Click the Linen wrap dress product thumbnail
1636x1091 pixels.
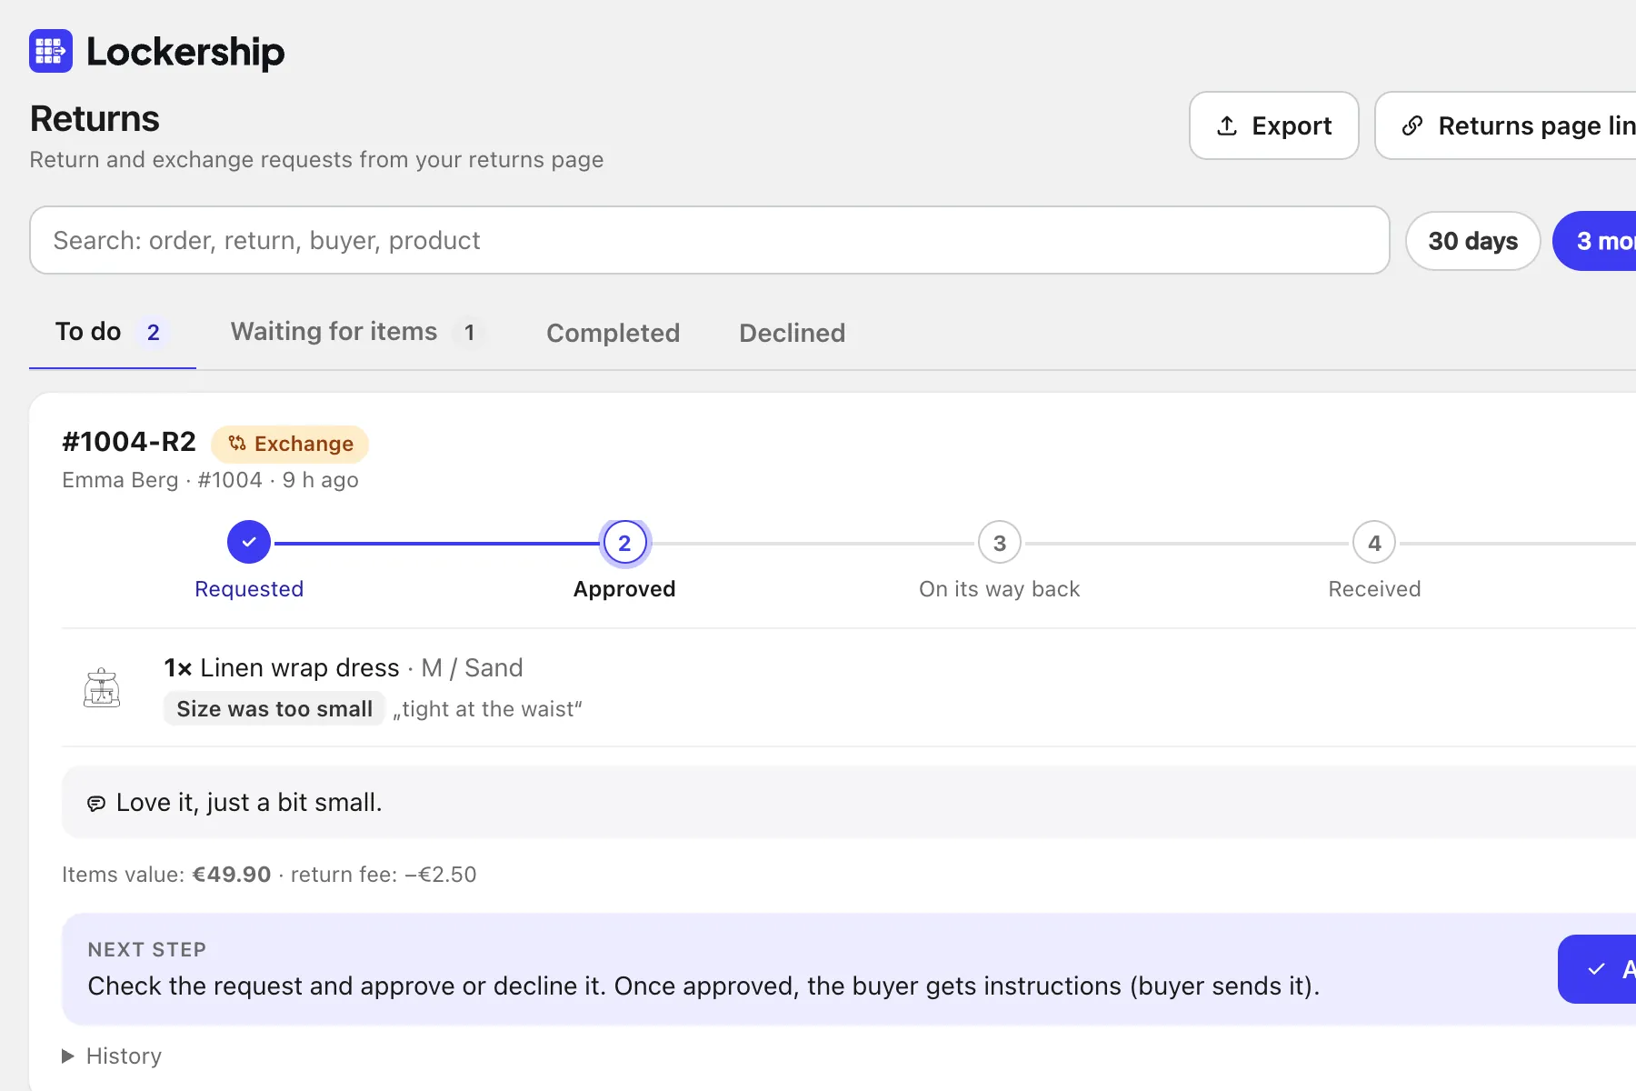coord(102,687)
